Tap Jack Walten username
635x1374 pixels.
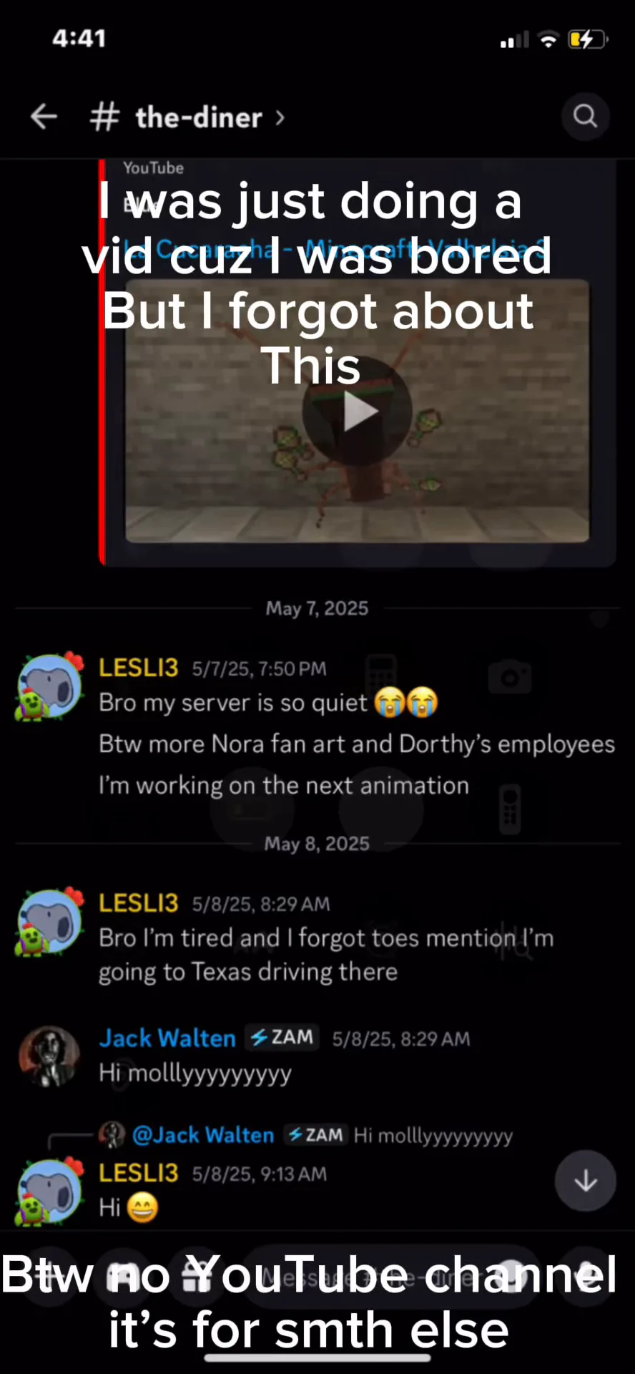167,1038
